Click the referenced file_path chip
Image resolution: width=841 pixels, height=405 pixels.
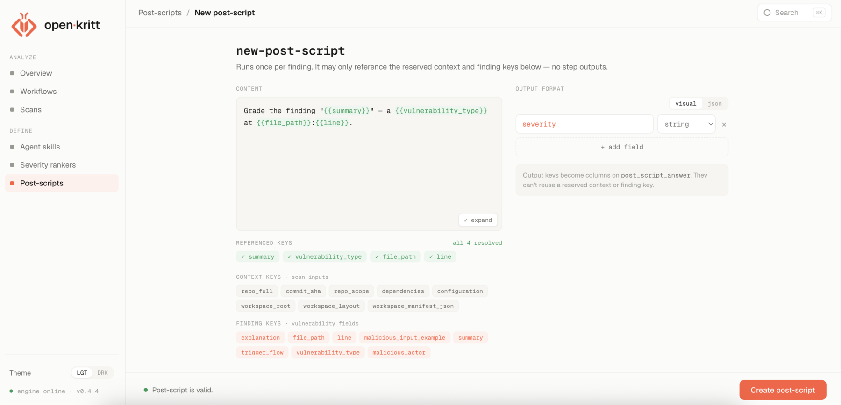395,257
